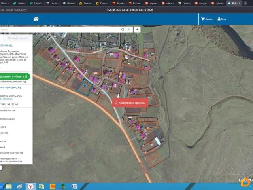The image size is (253, 190).
Task: Switch to the lowercase 'публич' browser tab
Action: click(217, 3)
